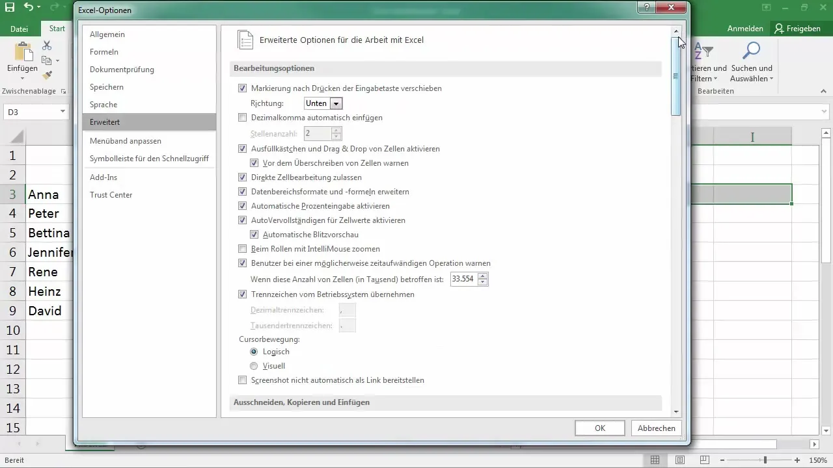Open the Suchen und Auswählen dropdown
This screenshot has width=833, height=468.
(x=771, y=79)
